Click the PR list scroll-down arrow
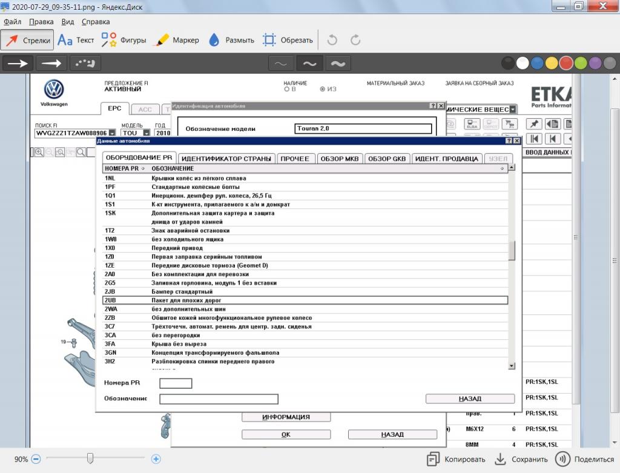 [512, 366]
